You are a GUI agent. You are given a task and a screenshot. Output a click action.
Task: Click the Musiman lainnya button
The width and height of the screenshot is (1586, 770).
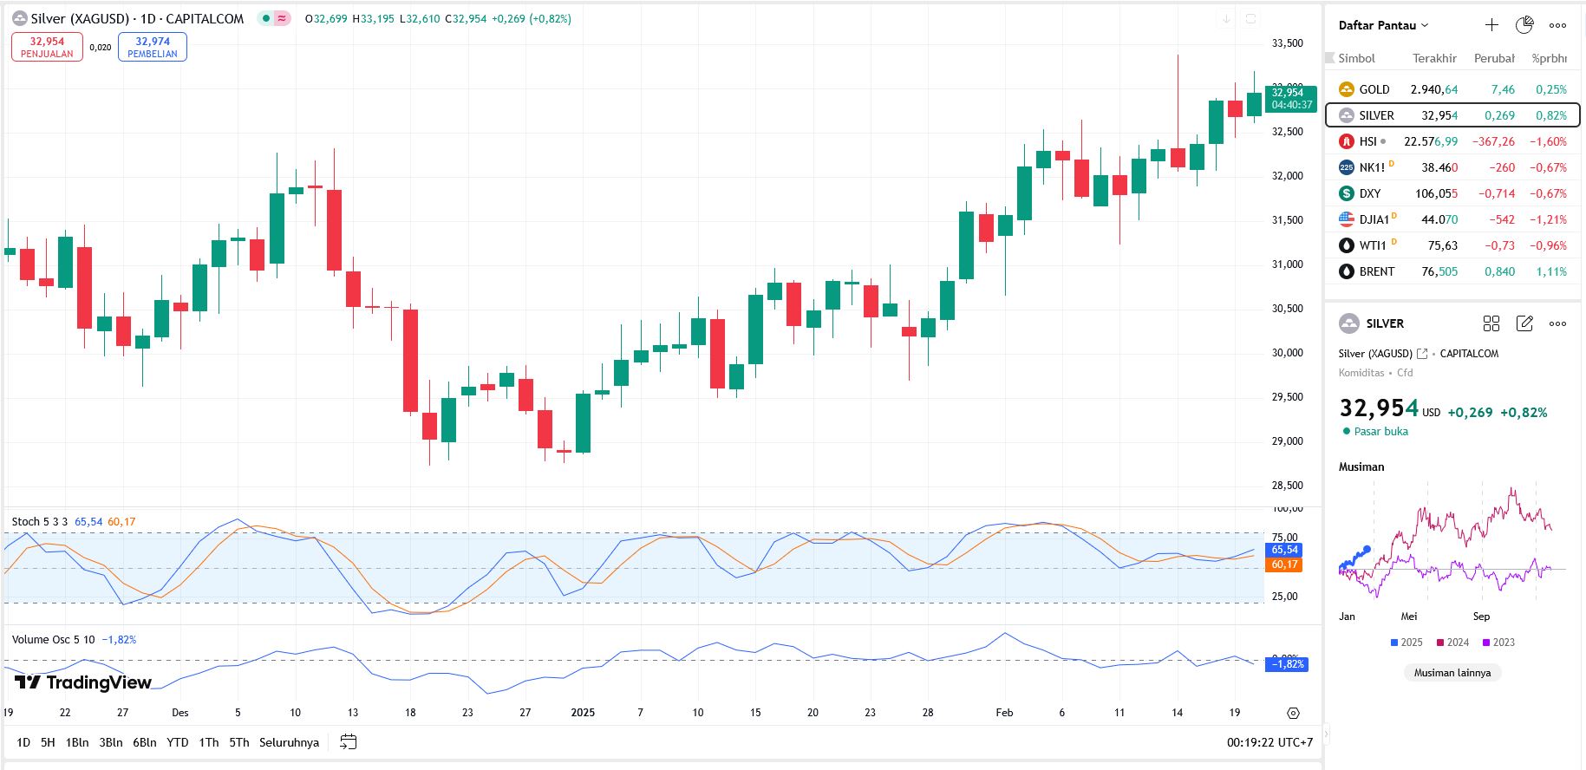coord(1452,673)
